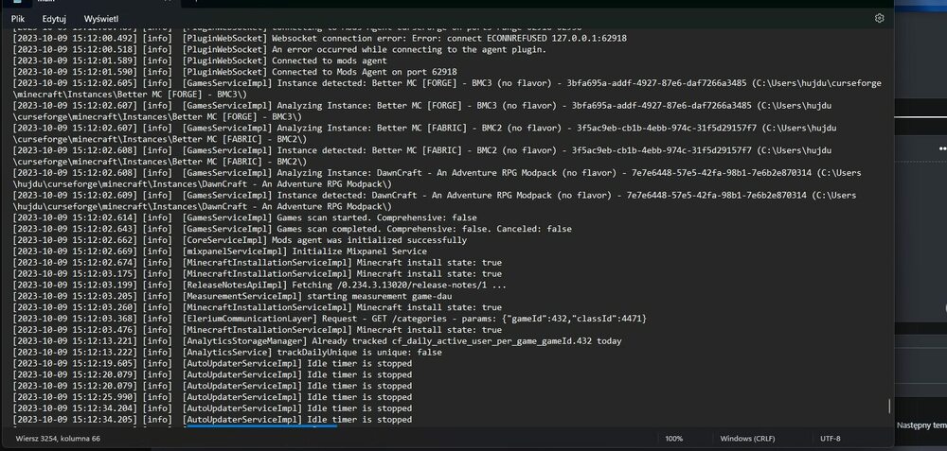Click the 15:12:03.175 Minecraft install state line

pos(258,274)
